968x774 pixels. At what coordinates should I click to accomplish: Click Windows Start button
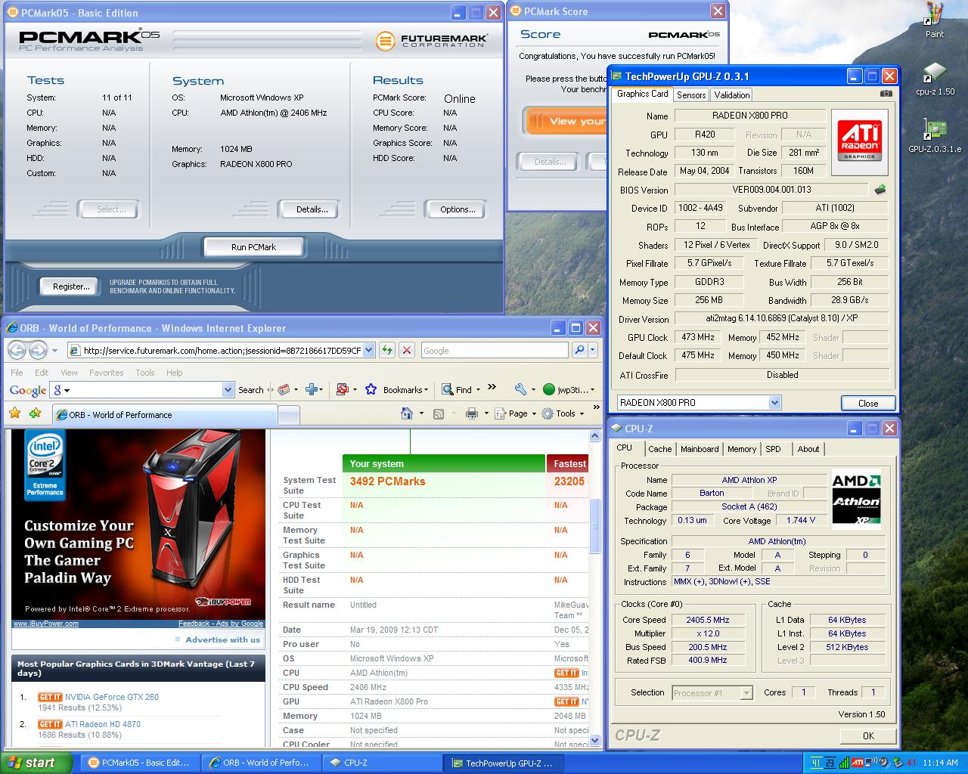[36, 763]
